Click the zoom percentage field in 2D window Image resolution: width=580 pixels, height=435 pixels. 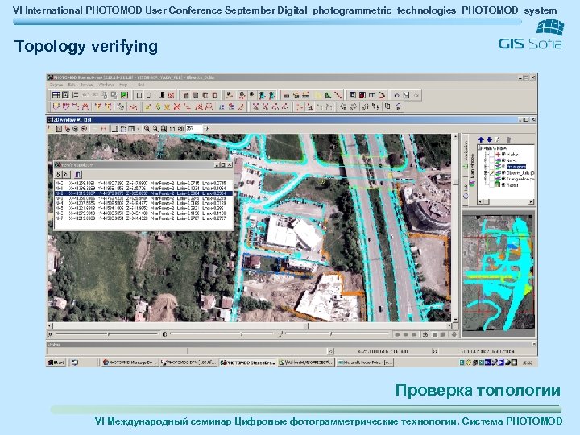click(194, 129)
